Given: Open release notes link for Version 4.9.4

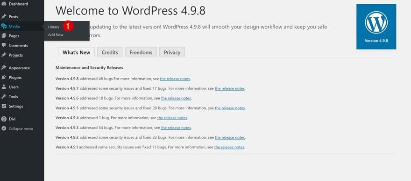Looking at the screenshot, I should pyautogui.click(x=172, y=118).
